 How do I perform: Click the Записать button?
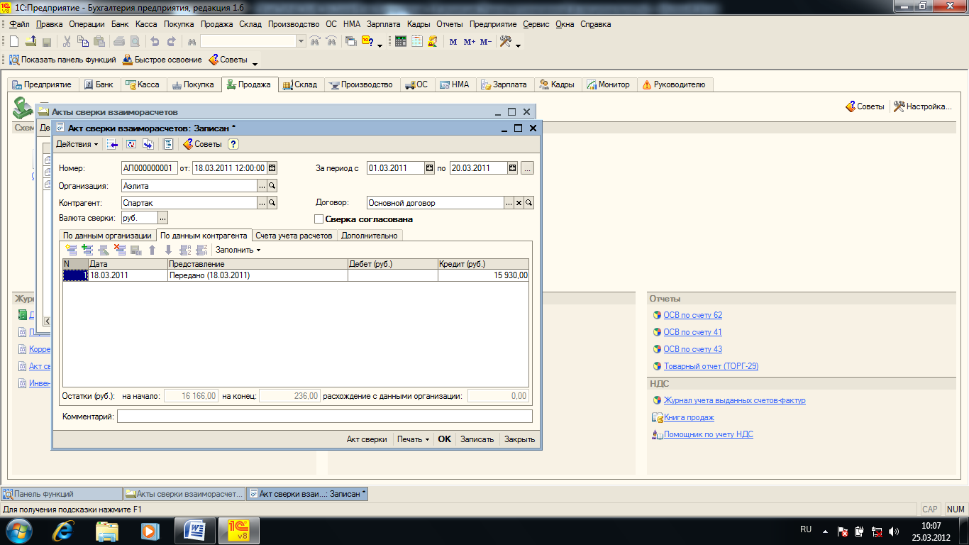click(x=477, y=439)
